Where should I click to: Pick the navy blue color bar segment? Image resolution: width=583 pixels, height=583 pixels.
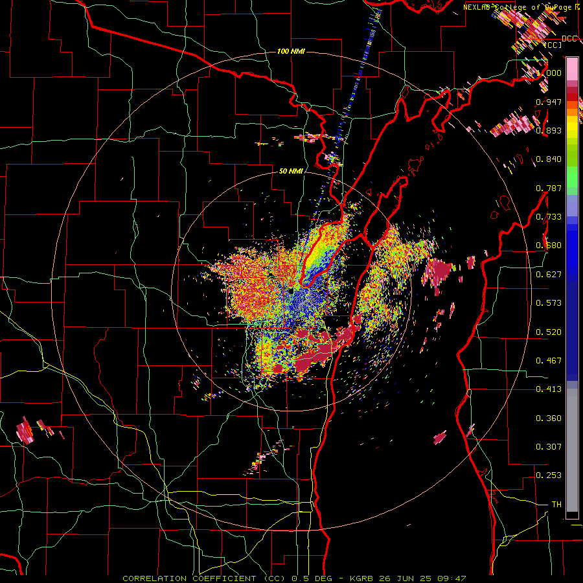(572, 327)
